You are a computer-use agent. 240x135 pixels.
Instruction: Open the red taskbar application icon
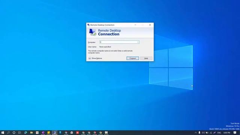pos(78,132)
